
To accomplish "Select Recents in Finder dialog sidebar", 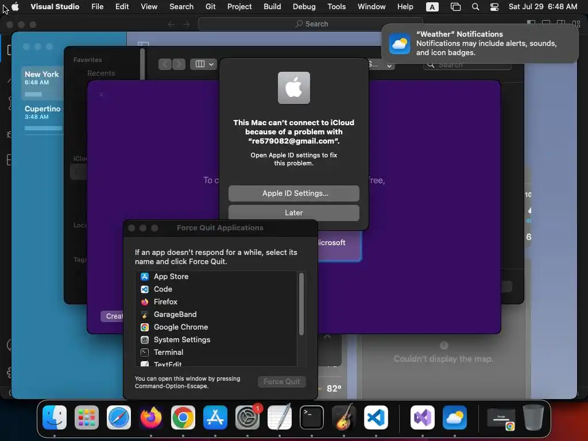I will click(101, 73).
